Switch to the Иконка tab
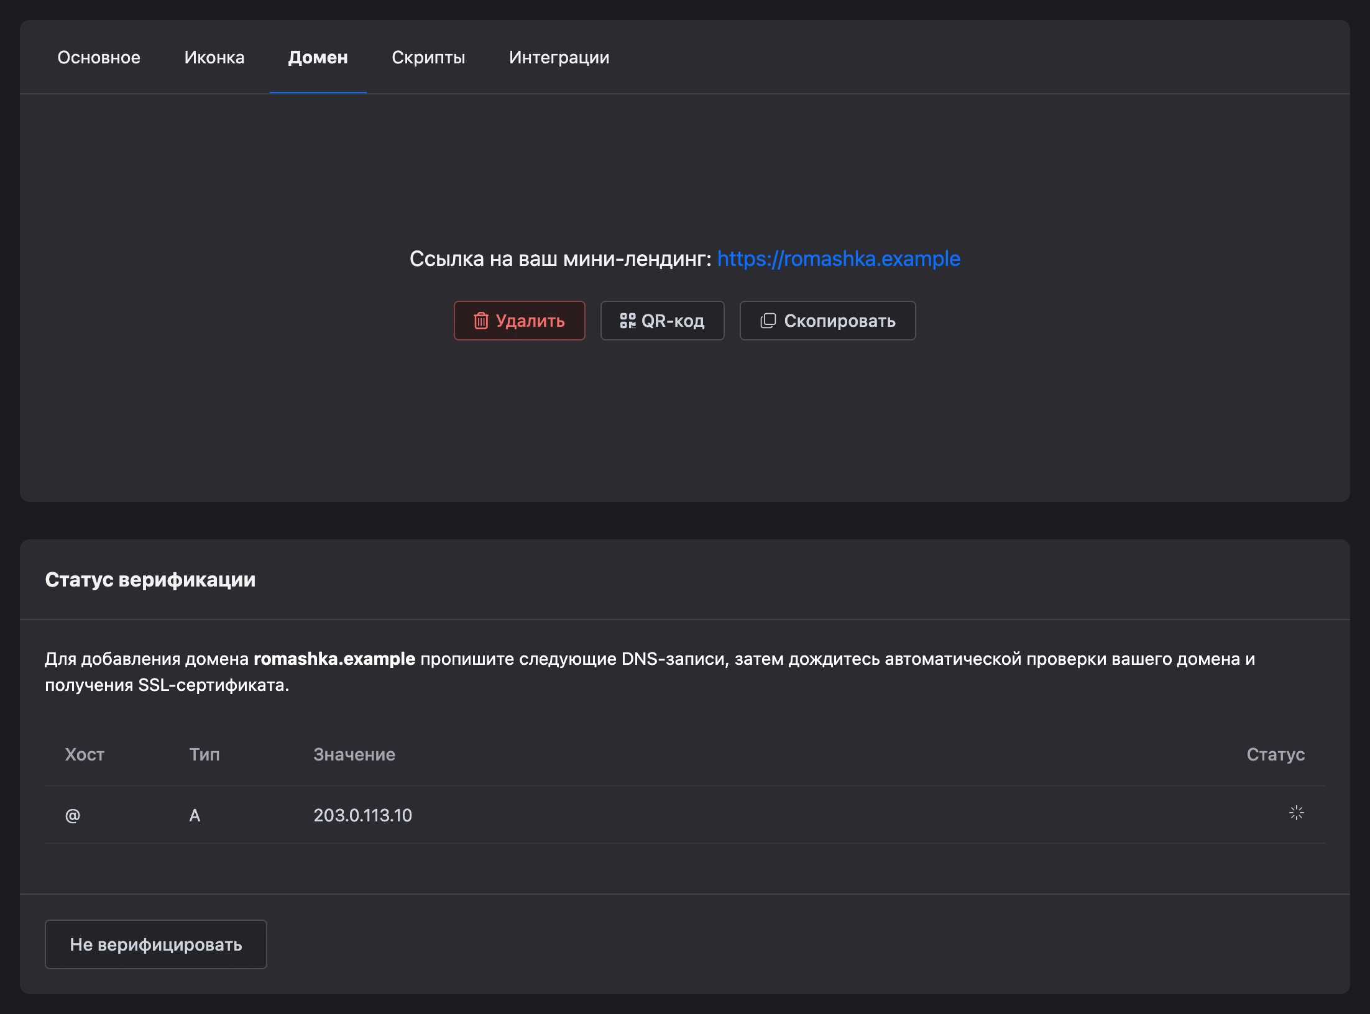1370x1014 pixels. pyautogui.click(x=214, y=57)
